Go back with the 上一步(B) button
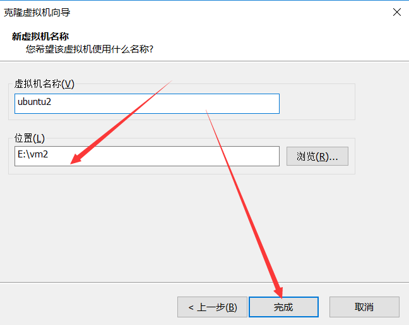Screen dimensions: 409x325 pos(212,307)
